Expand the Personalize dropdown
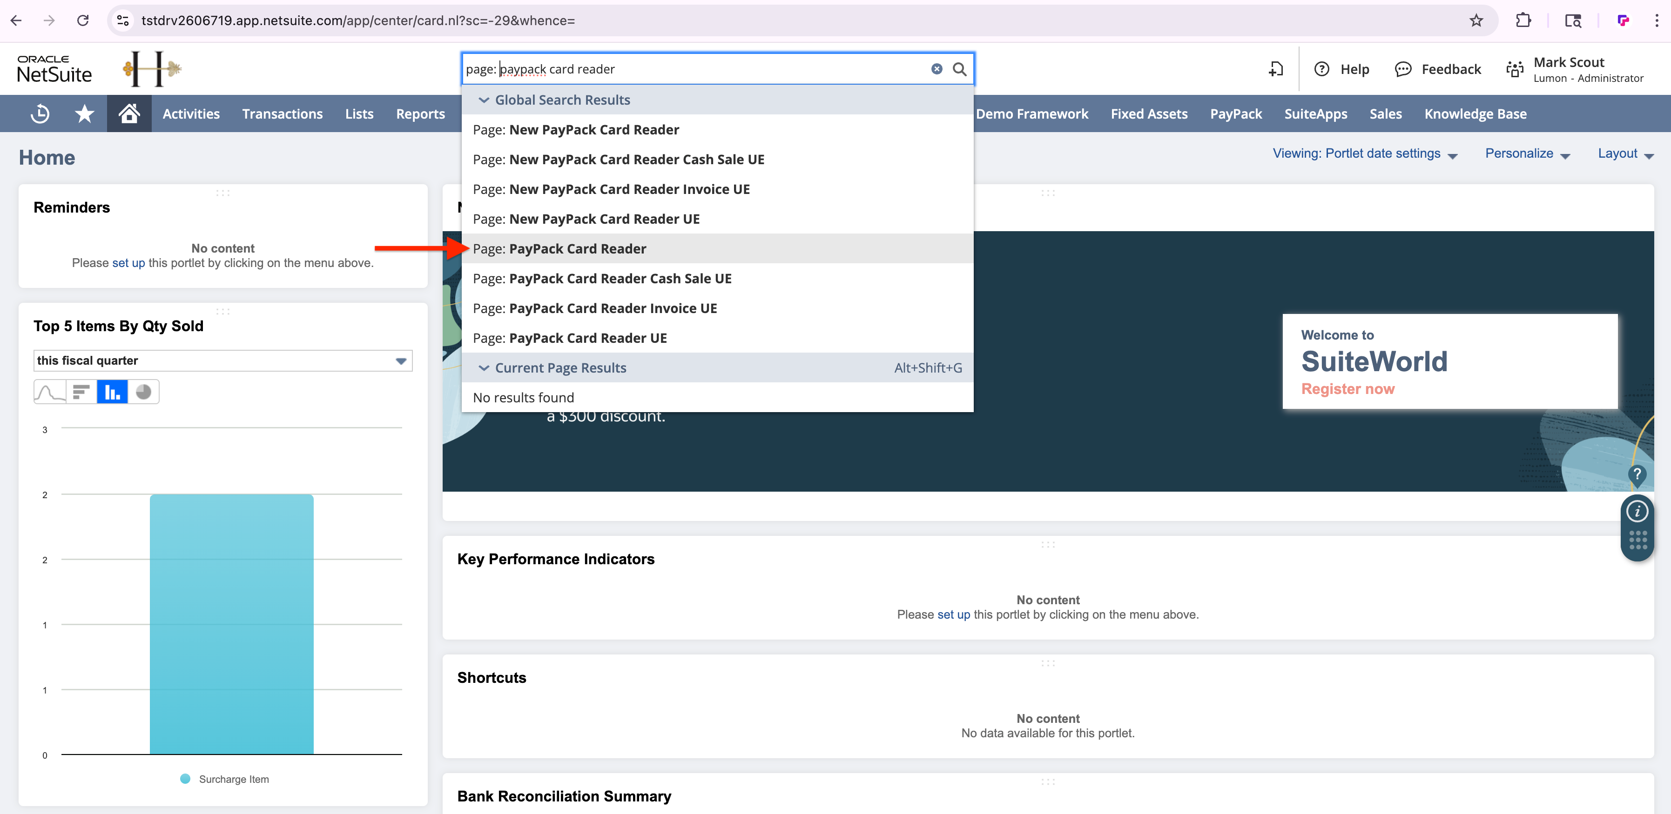 tap(1527, 153)
